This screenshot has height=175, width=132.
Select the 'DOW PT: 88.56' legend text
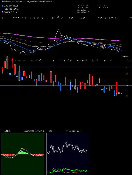pyautogui.click(x=11, y=12)
